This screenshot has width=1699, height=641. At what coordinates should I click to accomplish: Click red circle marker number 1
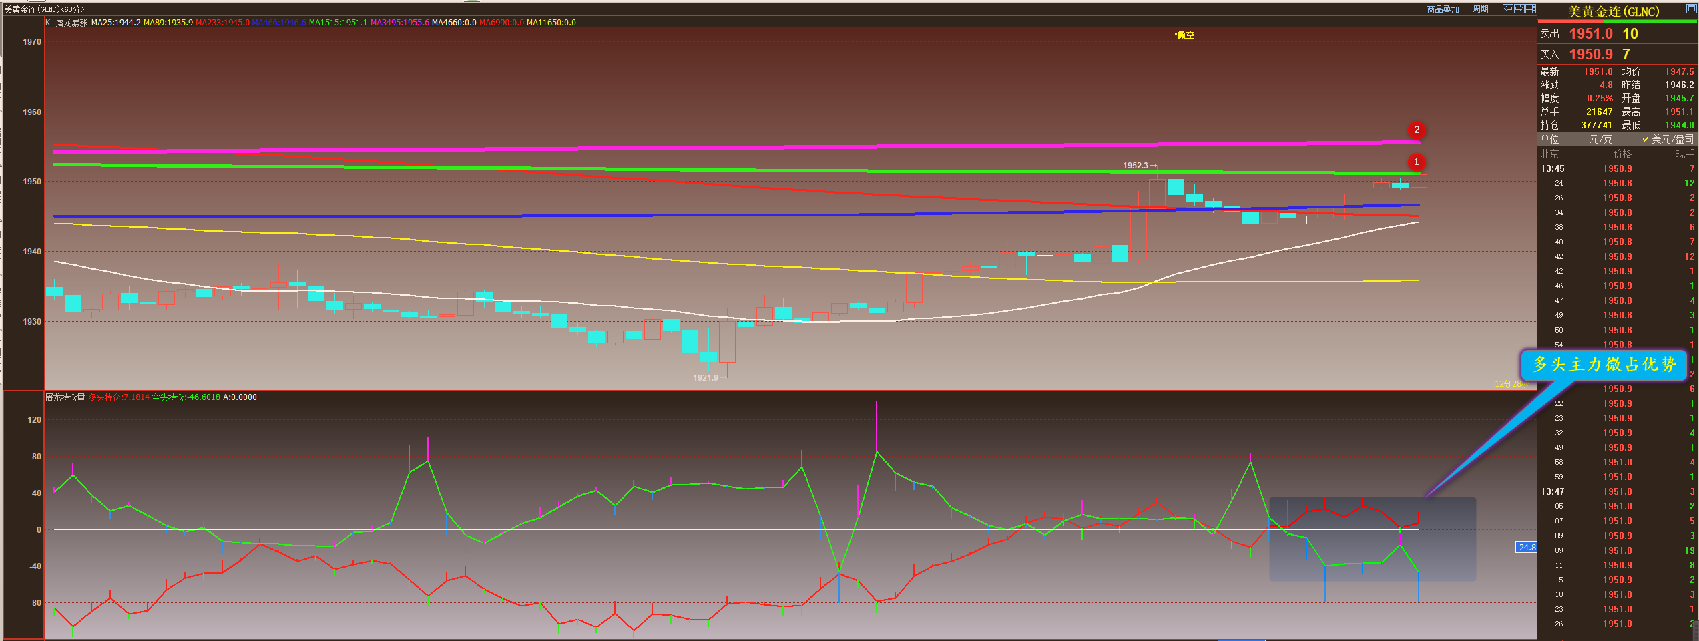(1415, 162)
